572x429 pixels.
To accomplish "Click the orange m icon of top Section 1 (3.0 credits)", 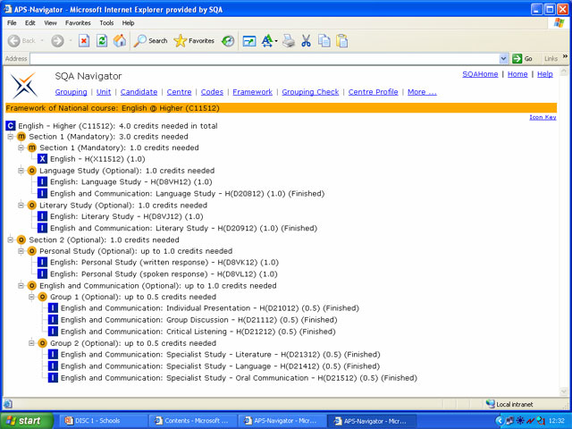I will (x=21, y=137).
